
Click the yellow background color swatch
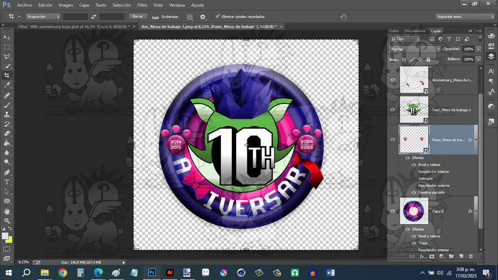(9, 240)
